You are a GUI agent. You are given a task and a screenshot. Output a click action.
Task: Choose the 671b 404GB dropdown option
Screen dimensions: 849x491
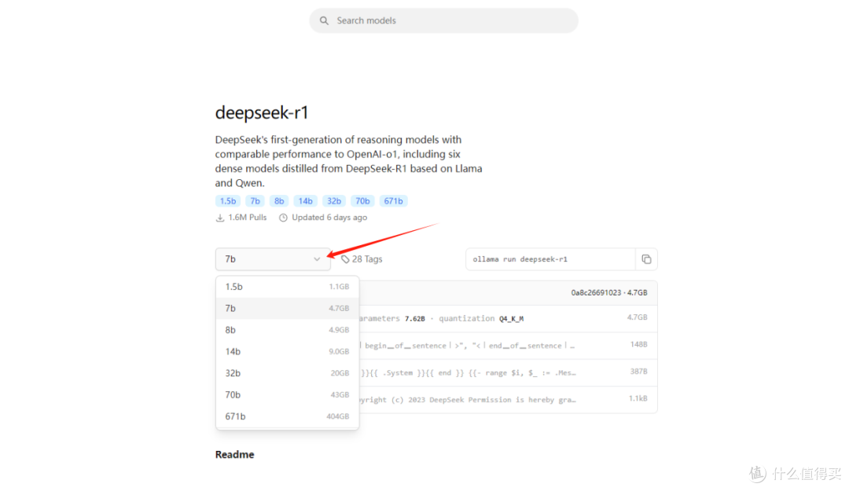pos(287,416)
